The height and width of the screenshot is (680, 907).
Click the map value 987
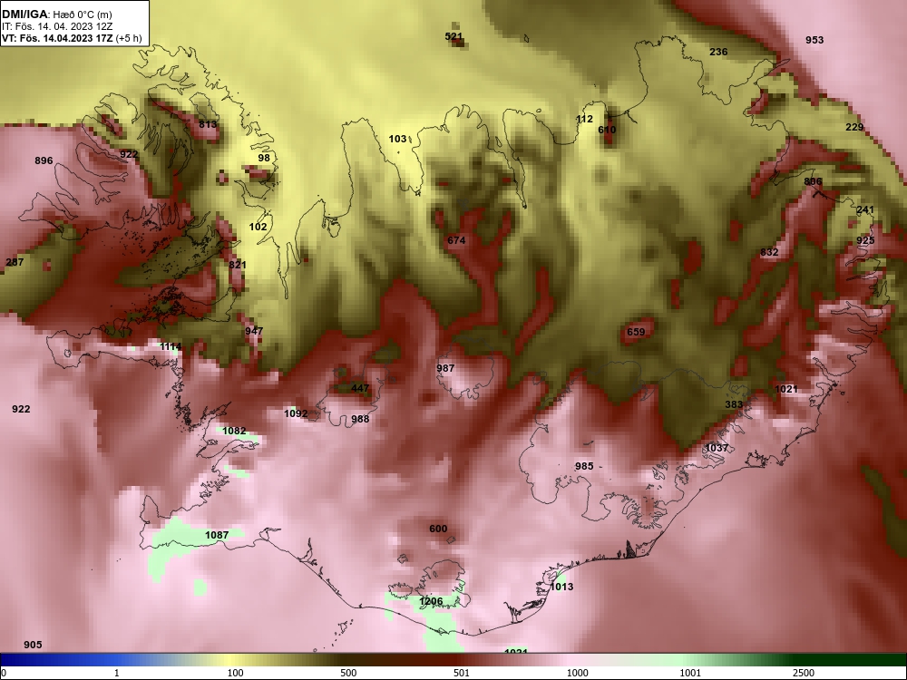(445, 368)
